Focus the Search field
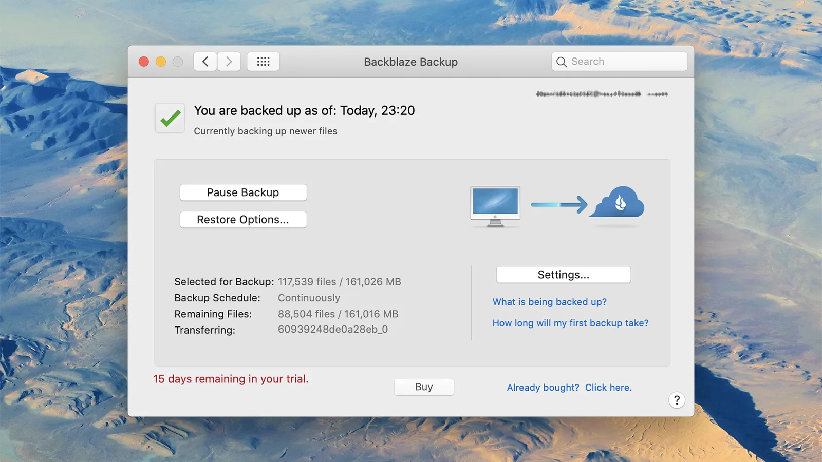 pos(620,62)
